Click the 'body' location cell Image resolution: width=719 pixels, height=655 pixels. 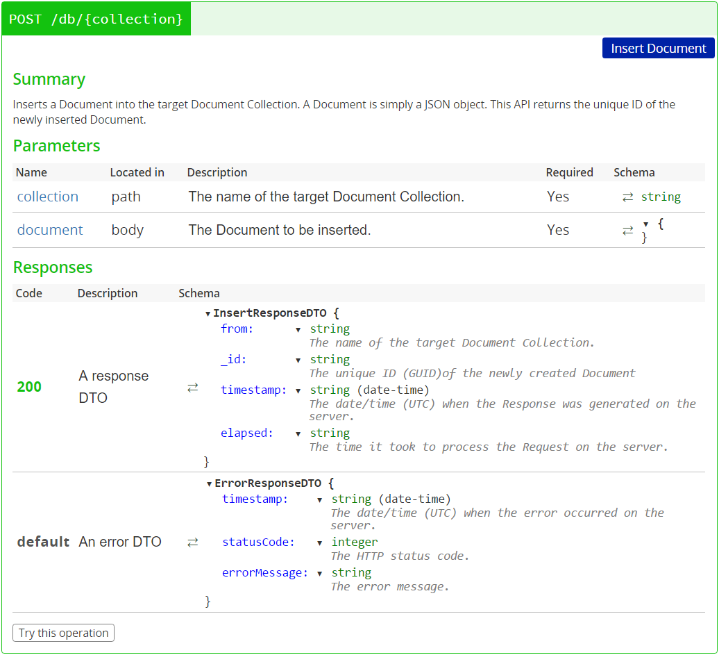pos(128,229)
